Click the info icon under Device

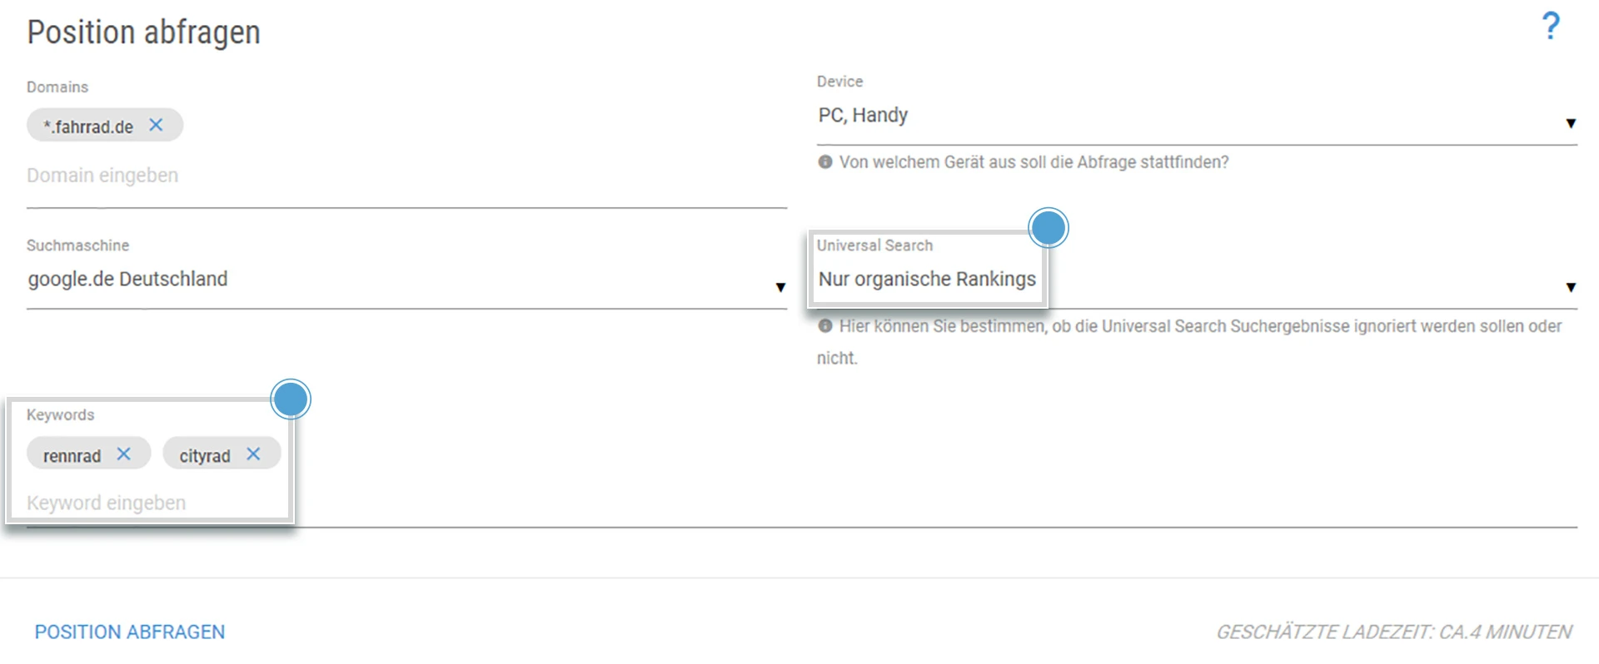pos(824,162)
